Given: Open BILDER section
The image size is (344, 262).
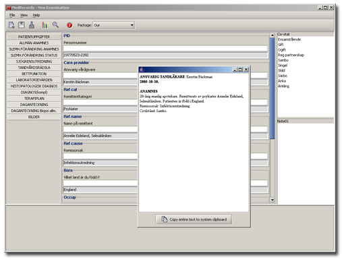Looking at the screenshot, I should (34, 117).
